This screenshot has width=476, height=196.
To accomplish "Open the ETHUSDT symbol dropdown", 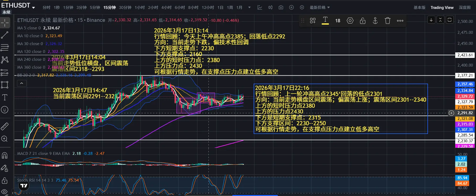I will tap(33, 8).
